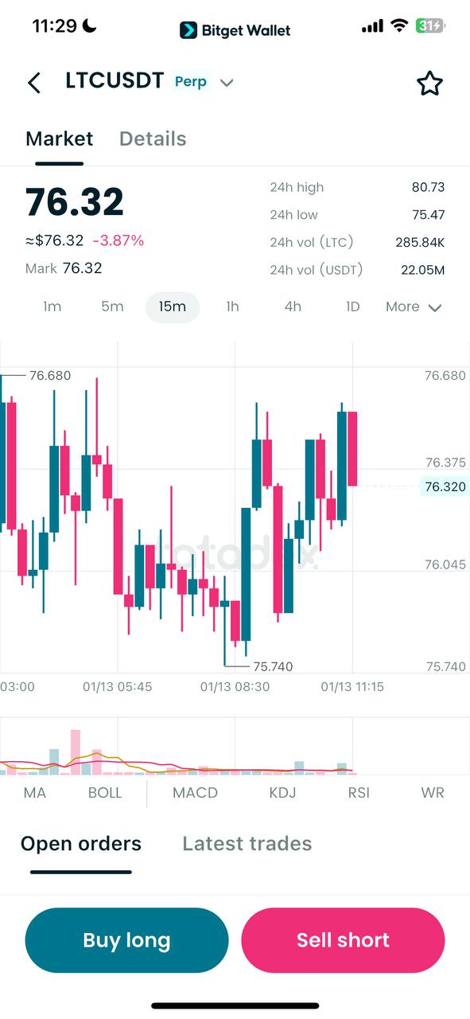Tap the back arrow to leave the pair view

[x=33, y=83]
